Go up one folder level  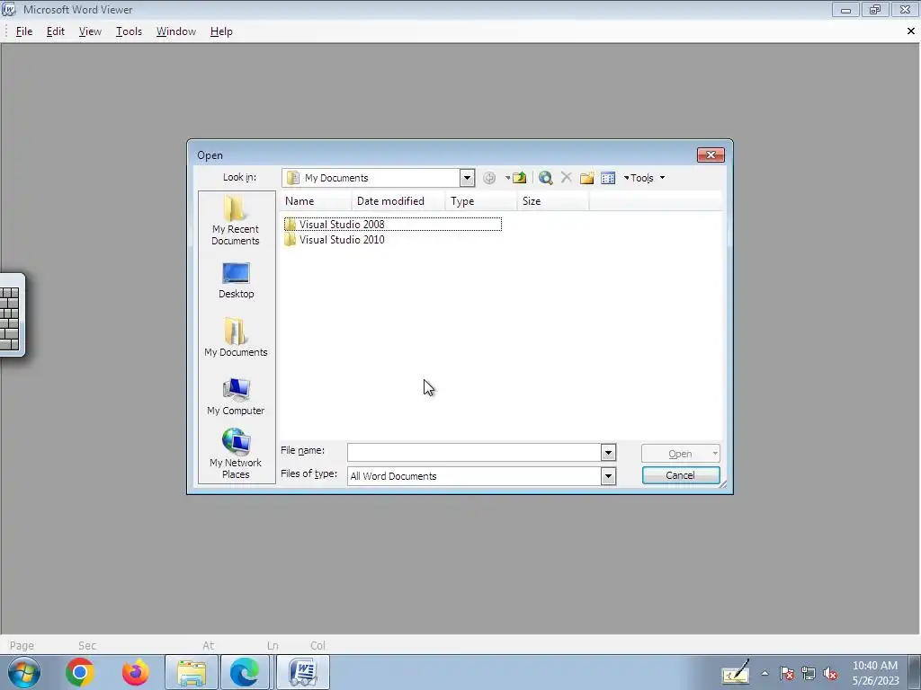pyautogui.click(x=519, y=178)
